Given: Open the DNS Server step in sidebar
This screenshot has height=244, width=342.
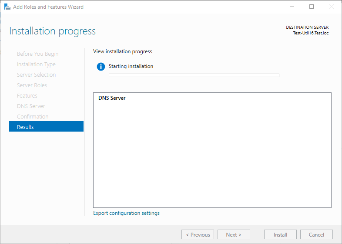Looking at the screenshot, I should coord(31,106).
